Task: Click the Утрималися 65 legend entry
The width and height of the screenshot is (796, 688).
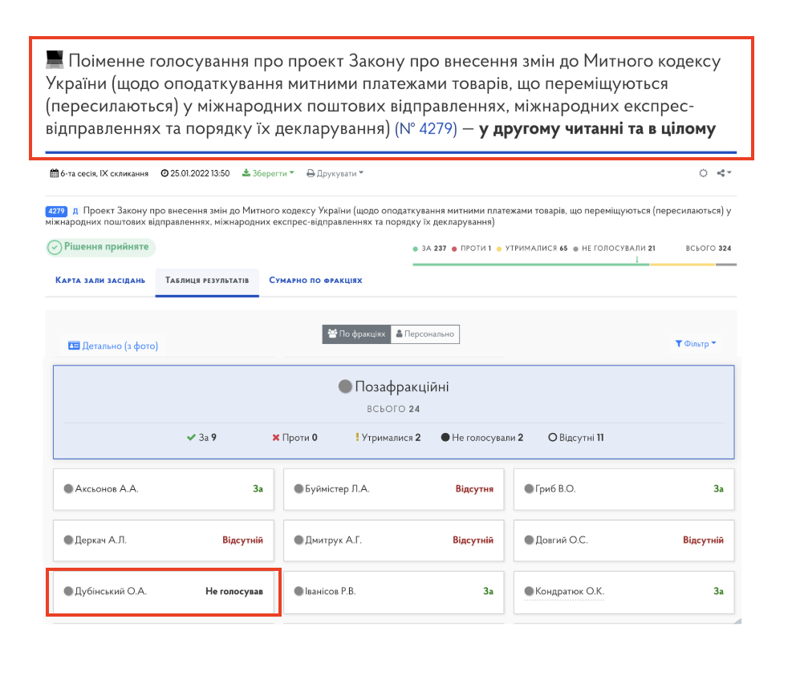Action: tap(532, 249)
